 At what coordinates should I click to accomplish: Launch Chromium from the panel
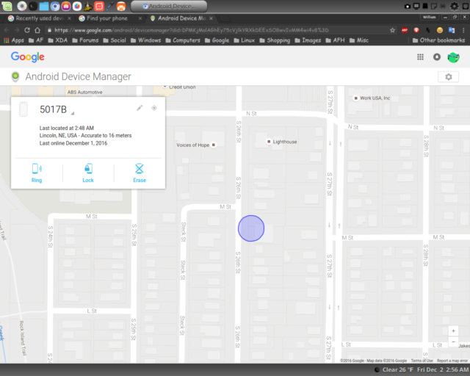pos(55,6)
